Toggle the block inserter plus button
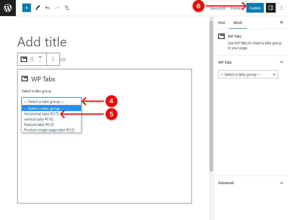 point(26,8)
